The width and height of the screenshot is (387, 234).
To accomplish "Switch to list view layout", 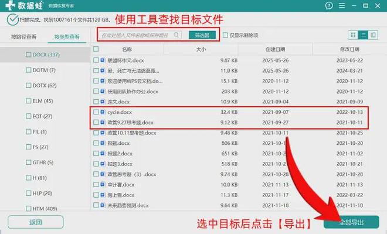I will pos(363,35).
